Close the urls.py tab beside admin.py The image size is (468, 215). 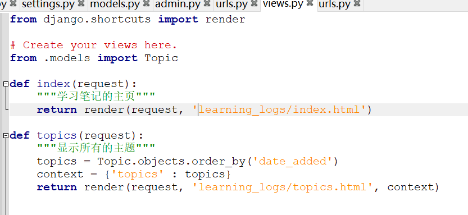pyautogui.click(x=254, y=3)
